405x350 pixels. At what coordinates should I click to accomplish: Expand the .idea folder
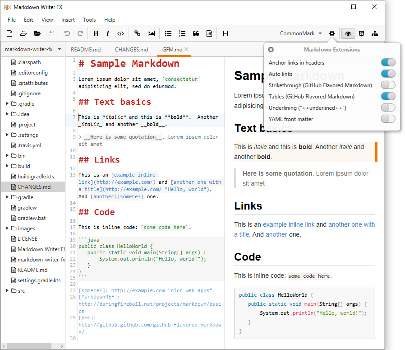[7, 114]
